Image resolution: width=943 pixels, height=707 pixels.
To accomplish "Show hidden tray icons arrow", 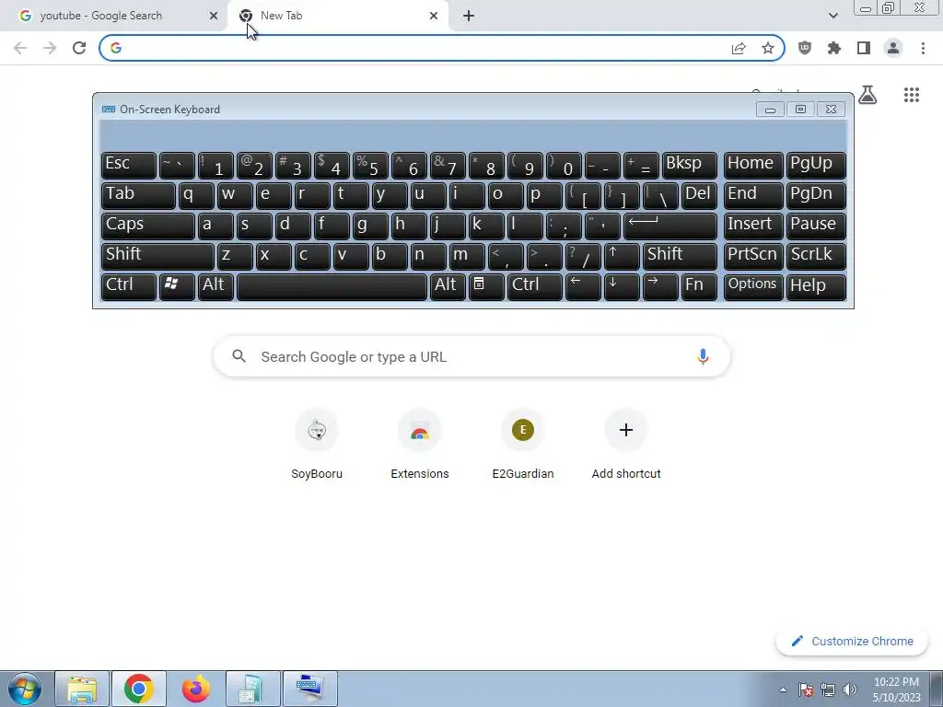I will click(783, 690).
